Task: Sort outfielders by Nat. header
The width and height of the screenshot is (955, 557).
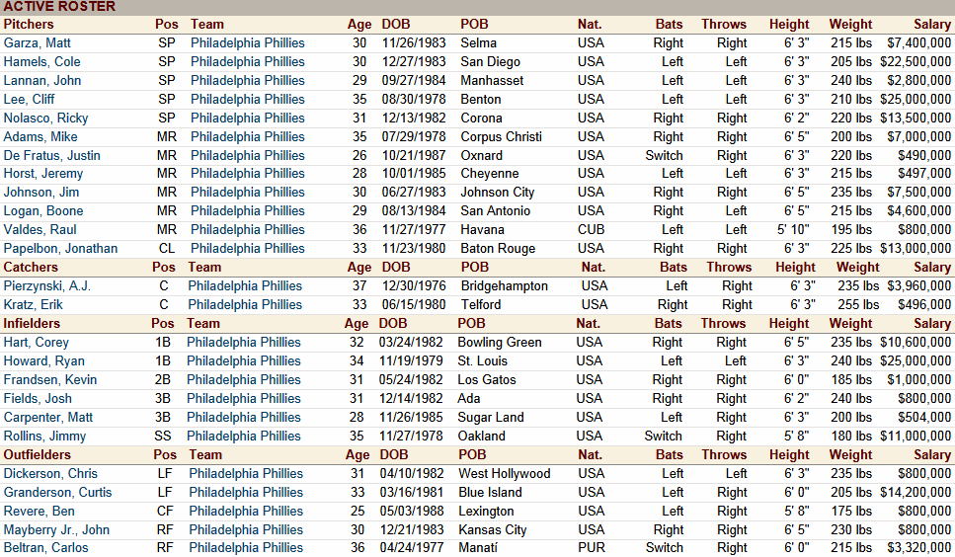Action: coord(590,455)
